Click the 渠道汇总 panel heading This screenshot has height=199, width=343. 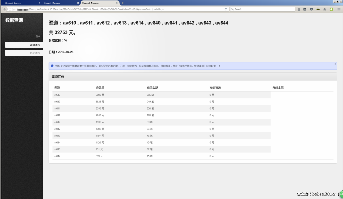tap(58, 77)
